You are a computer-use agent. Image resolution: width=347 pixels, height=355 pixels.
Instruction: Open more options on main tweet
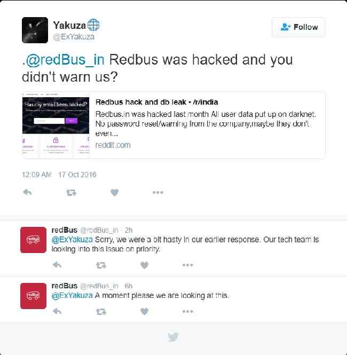point(158,192)
